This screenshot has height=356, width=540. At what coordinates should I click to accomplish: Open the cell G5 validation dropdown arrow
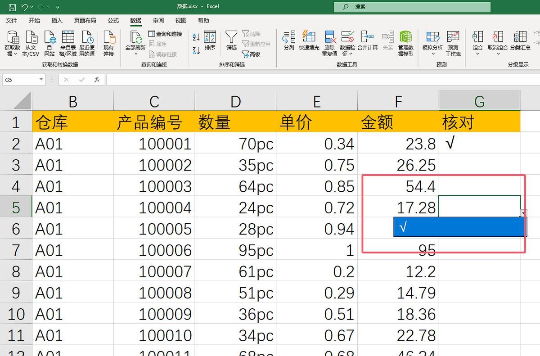tap(523, 213)
